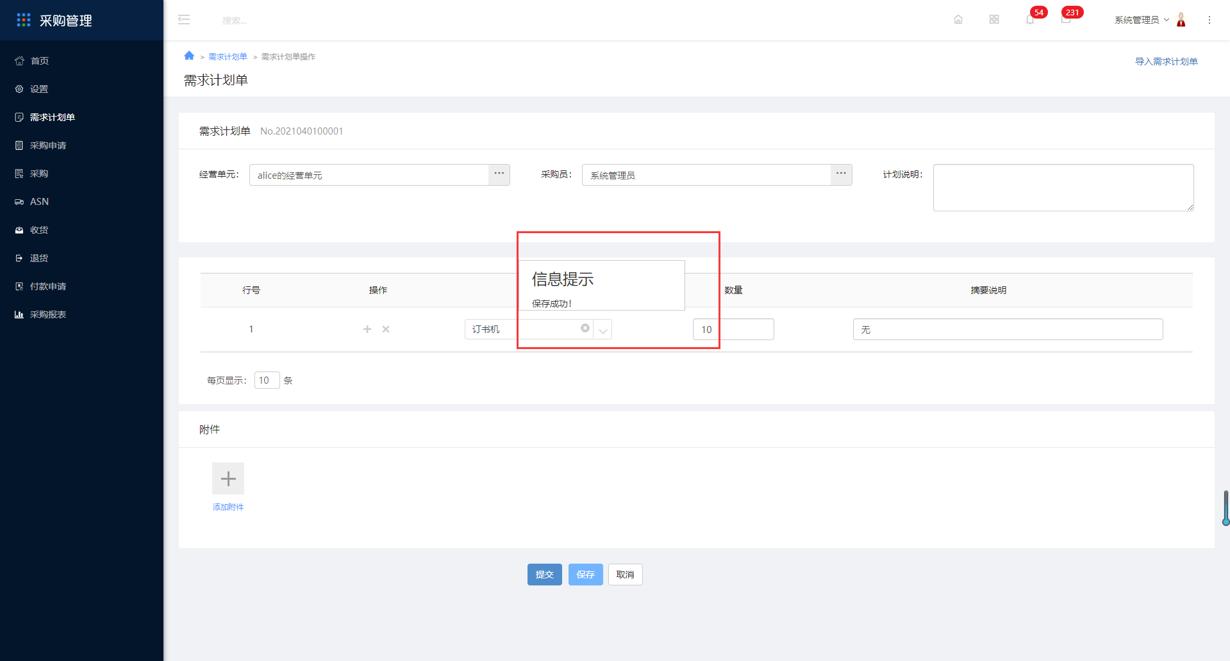Clear the 订书机 selection with the circle-x icon
This screenshot has width=1230, height=661.
[x=585, y=328]
